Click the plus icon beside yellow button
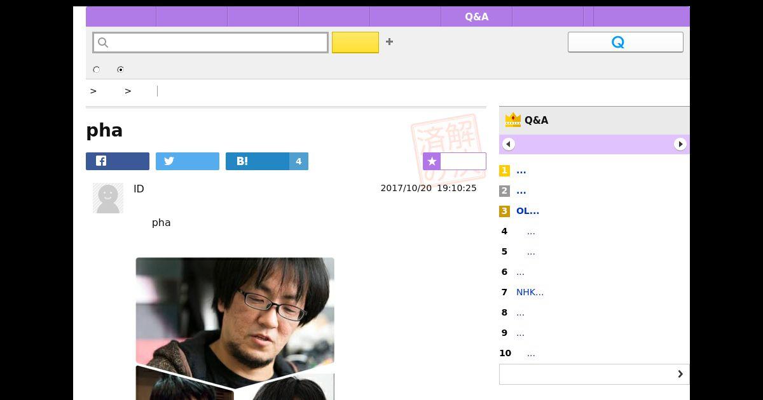The width and height of the screenshot is (763, 400). (x=390, y=42)
